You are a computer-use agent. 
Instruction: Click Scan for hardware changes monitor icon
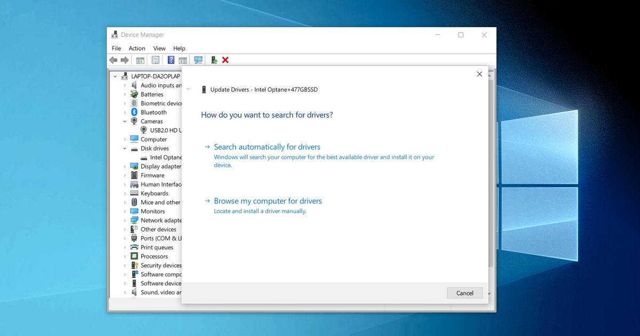point(198,60)
